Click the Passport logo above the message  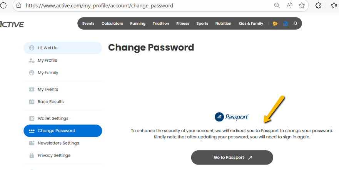click(232, 117)
